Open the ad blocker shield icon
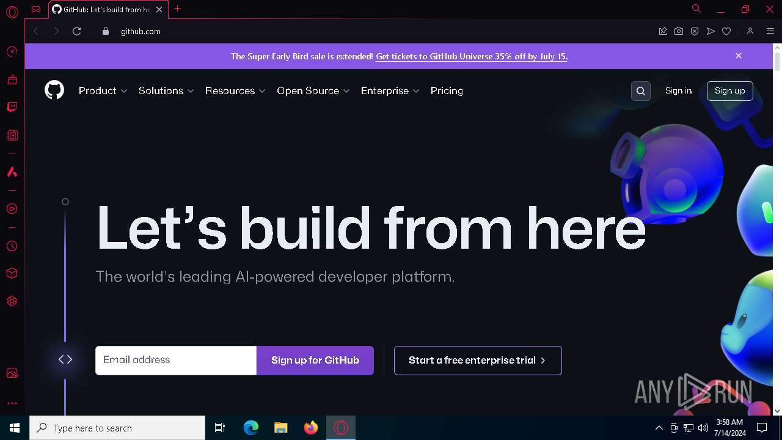The image size is (782, 440). tap(695, 31)
